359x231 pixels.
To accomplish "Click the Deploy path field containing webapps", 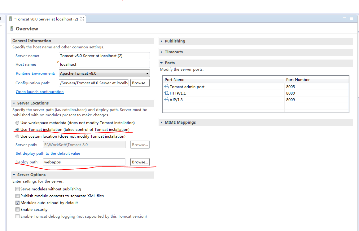I will [x=84, y=162].
